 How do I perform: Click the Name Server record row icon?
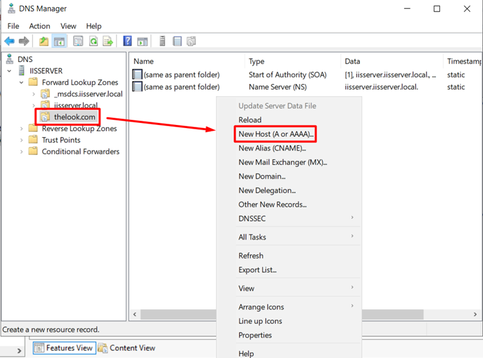click(137, 86)
